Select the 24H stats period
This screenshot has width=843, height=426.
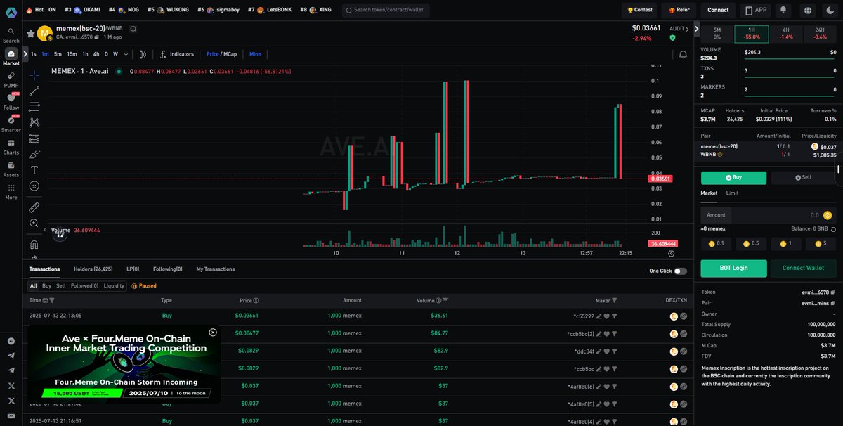[x=820, y=33]
